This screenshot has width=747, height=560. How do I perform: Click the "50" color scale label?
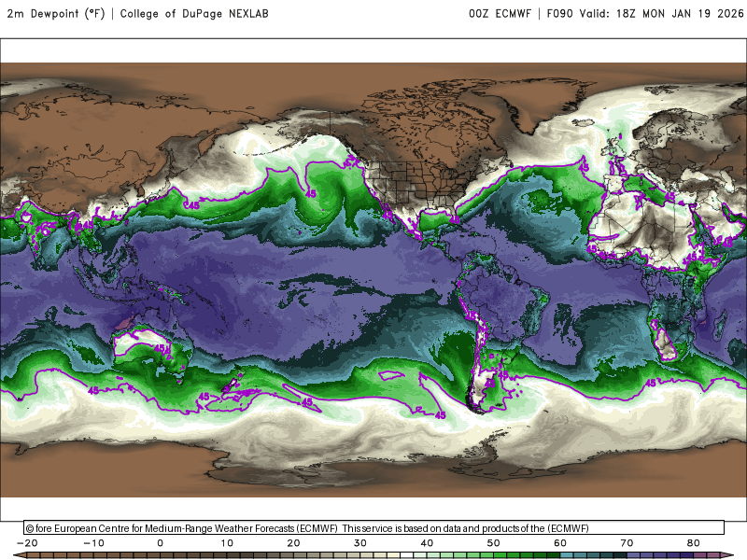[494, 543]
